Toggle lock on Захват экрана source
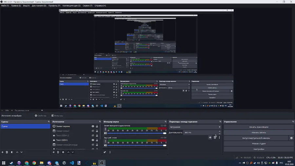The image size is (295, 166). pos(97,126)
